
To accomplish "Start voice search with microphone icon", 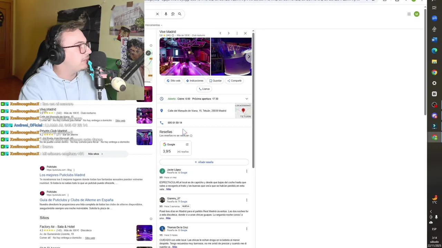I will click(x=166, y=14).
